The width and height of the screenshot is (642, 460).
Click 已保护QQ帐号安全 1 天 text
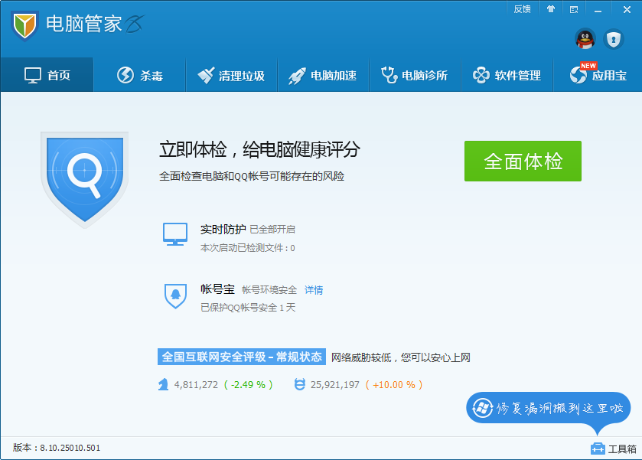[248, 307]
